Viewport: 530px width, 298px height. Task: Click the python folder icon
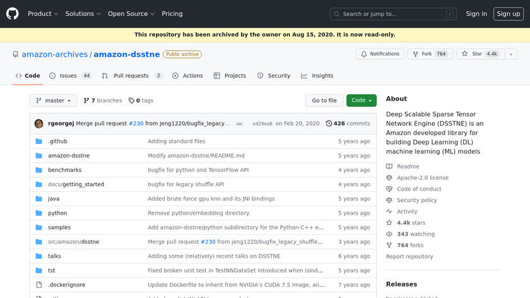[39, 213]
